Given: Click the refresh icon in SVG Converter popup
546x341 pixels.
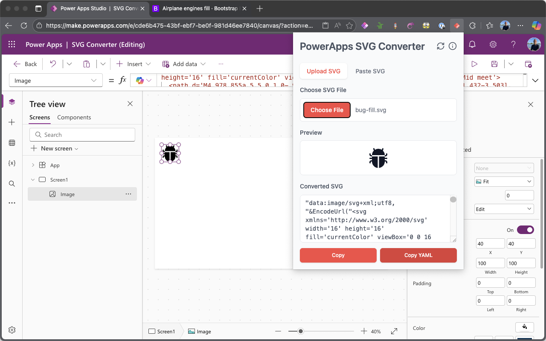Looking at the screenshot, I should [441, 46].
